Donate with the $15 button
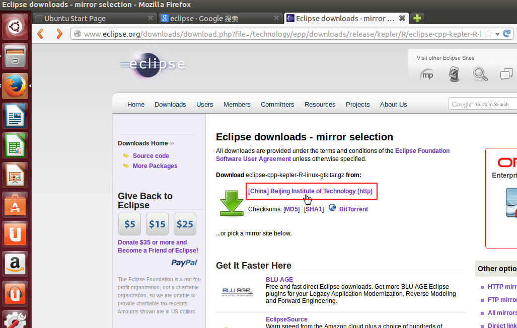 (x=157, y=224)
